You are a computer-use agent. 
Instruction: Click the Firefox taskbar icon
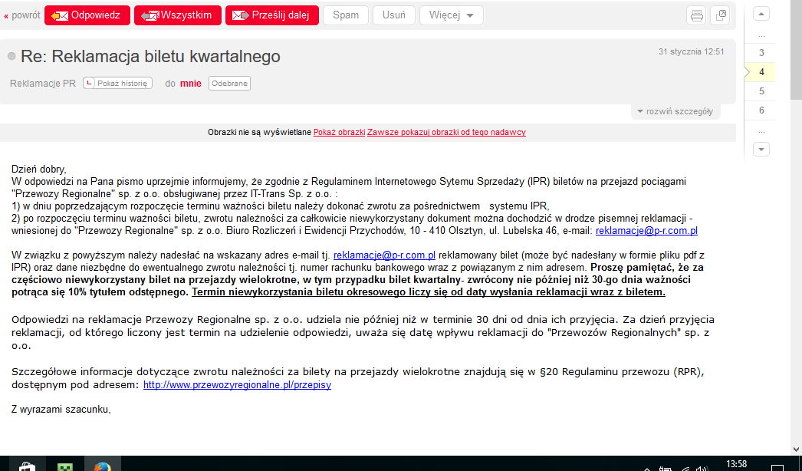102,466
